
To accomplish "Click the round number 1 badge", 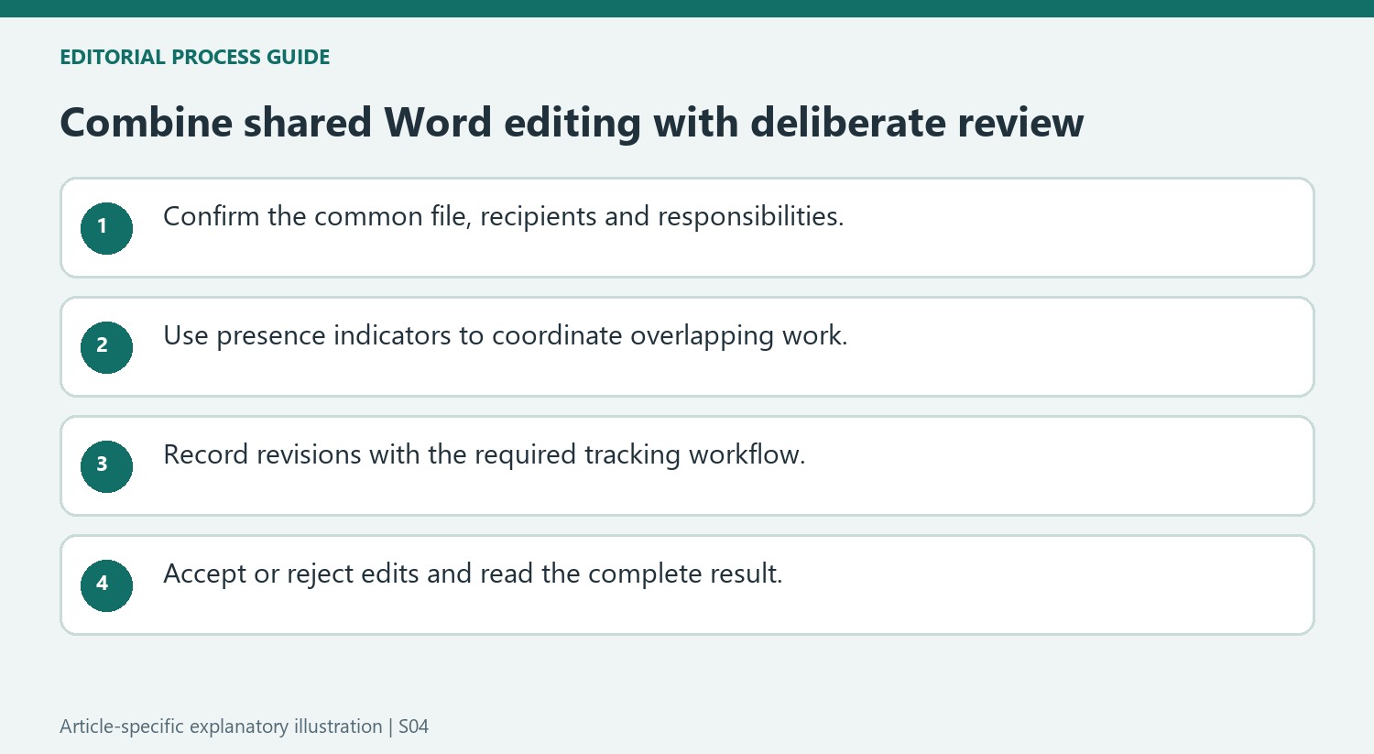I will (x=106, y=228).
